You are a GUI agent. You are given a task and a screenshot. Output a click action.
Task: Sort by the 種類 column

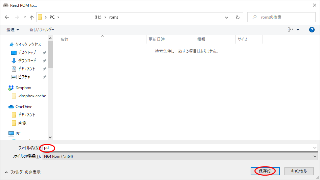[201, 39]
